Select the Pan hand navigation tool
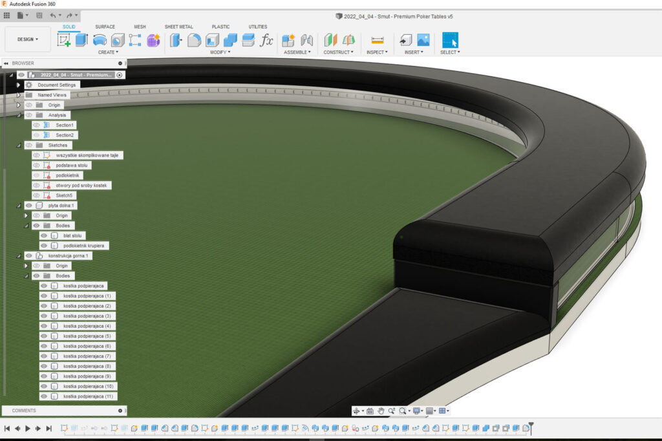 pos(381,411)
